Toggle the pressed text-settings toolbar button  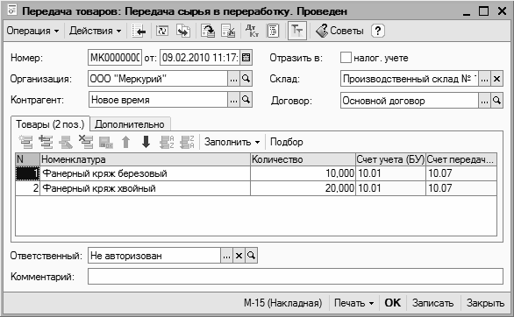click(x=297, y=31)
